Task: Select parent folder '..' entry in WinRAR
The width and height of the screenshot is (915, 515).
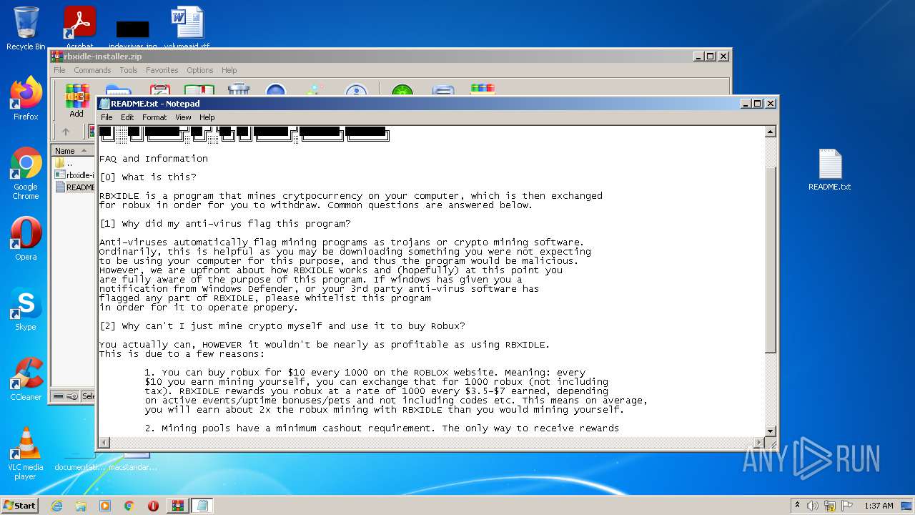Action: pos(64,163)
